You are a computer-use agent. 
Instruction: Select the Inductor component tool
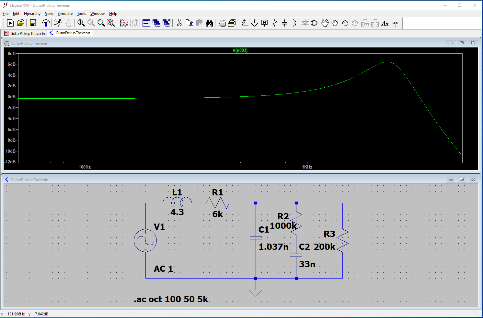coord(294,23)
